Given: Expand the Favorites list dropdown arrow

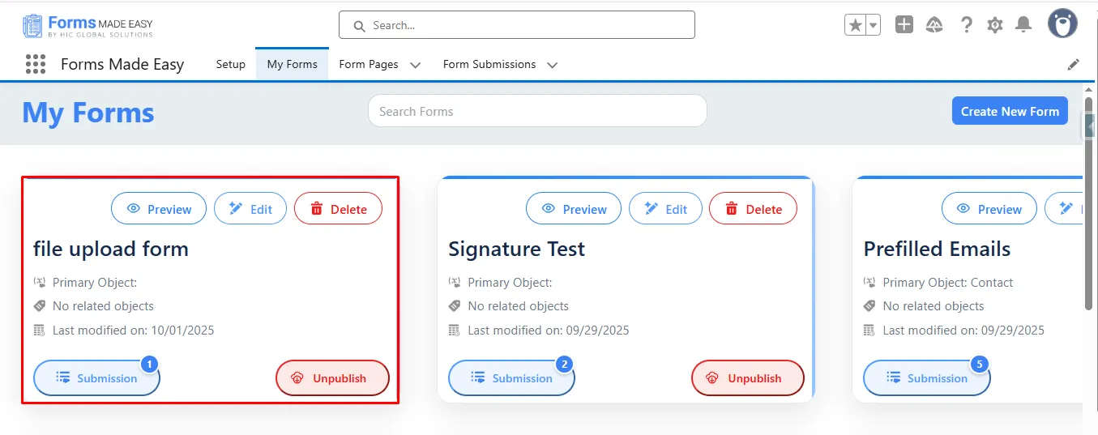Looking at the screenshot, I should coord(873,25).
